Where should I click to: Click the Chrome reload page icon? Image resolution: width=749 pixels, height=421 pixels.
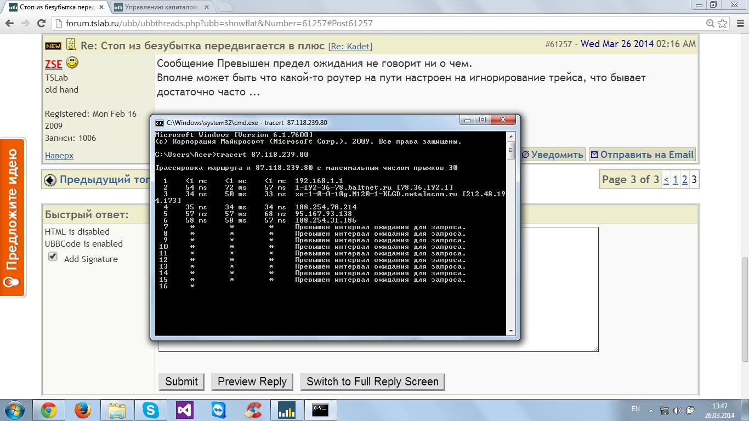41,24
